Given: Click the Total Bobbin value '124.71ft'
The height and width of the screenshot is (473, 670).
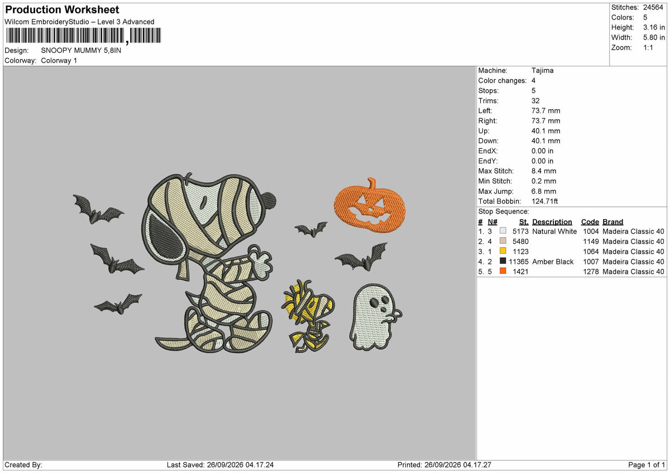Looking at the screenshot, I should pos(545,201).
